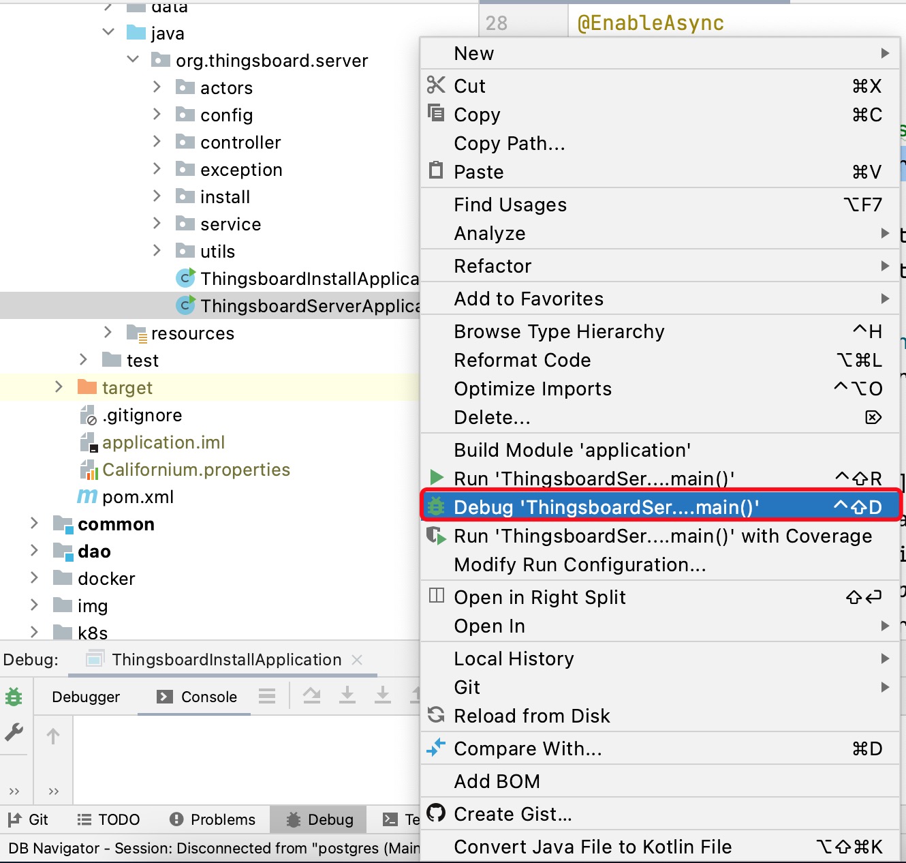Open the Git tool window

[x=28, y=819]
